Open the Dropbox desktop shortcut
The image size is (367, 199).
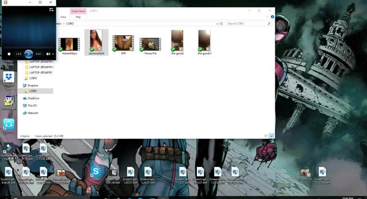9,77
